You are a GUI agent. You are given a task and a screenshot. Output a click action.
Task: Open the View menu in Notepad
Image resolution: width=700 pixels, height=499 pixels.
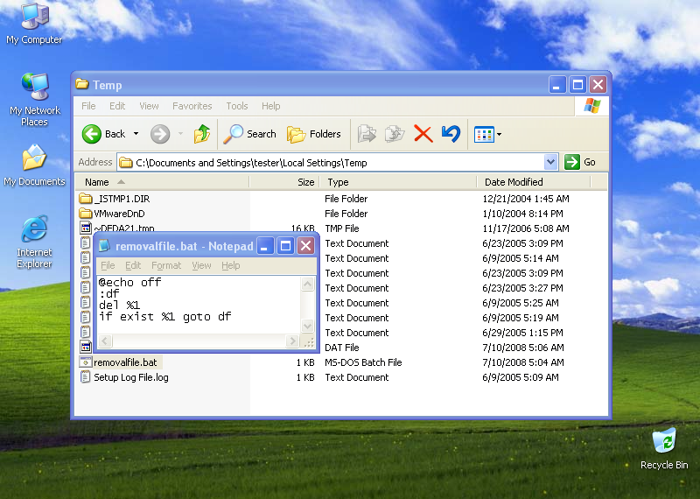(x=201, y=265)
